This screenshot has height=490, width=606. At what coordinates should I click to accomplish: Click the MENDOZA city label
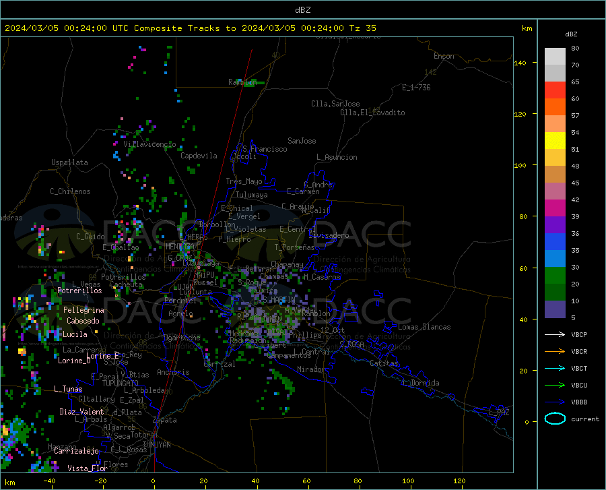click(180, 247)
